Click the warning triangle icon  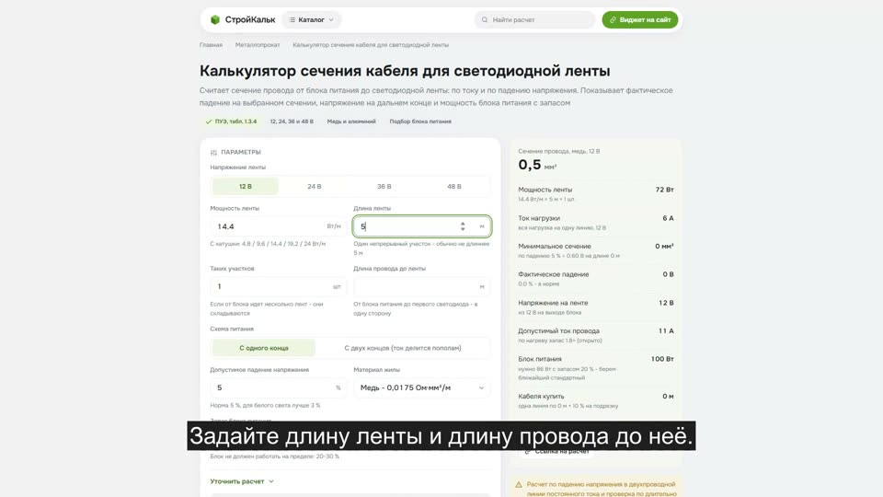click(x=519, y=485)
